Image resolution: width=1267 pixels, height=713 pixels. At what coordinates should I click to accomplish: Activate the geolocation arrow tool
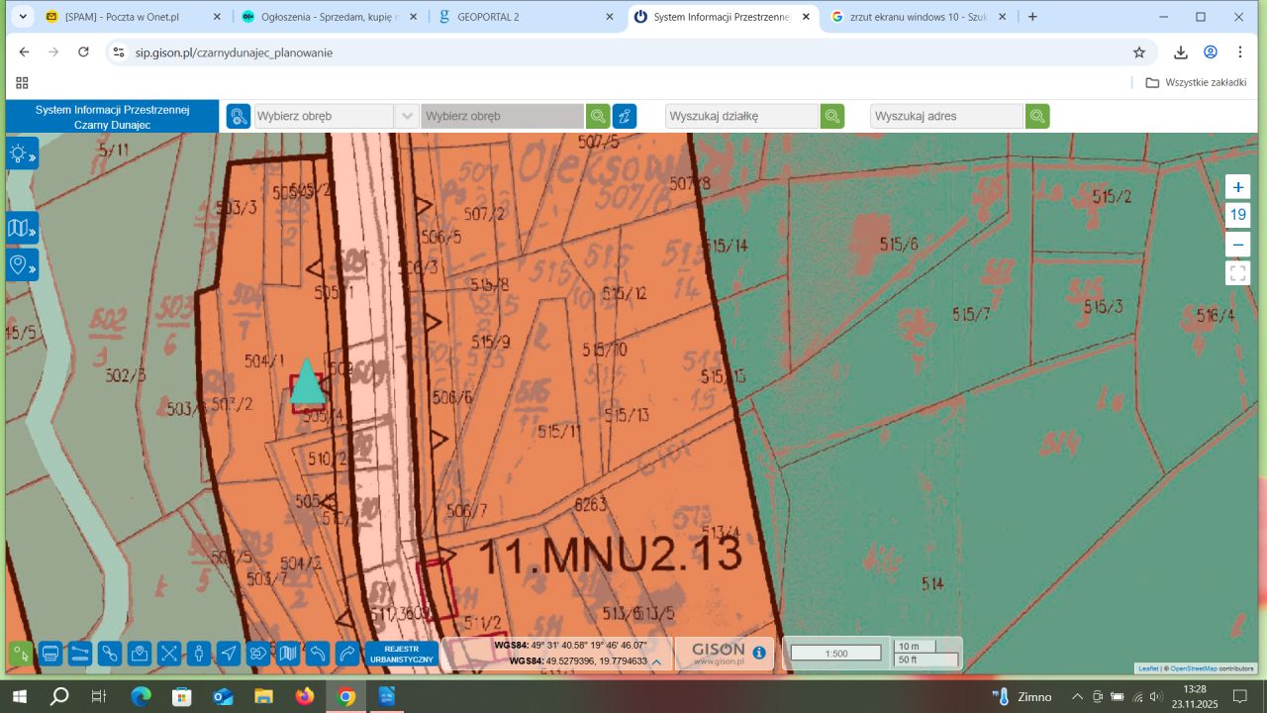point(229,654)
